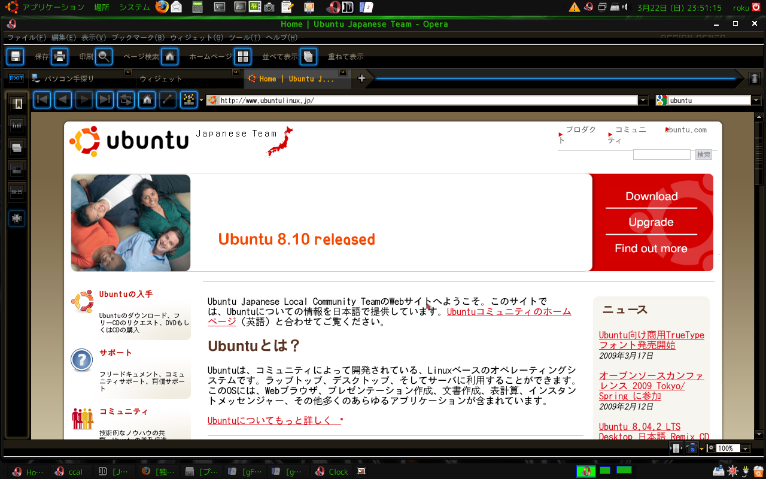Image resolution: width=766 pixels, height=479 pixels.
Task: Switch to the ウィジェット tab
Action: click(x=189, y=78)
